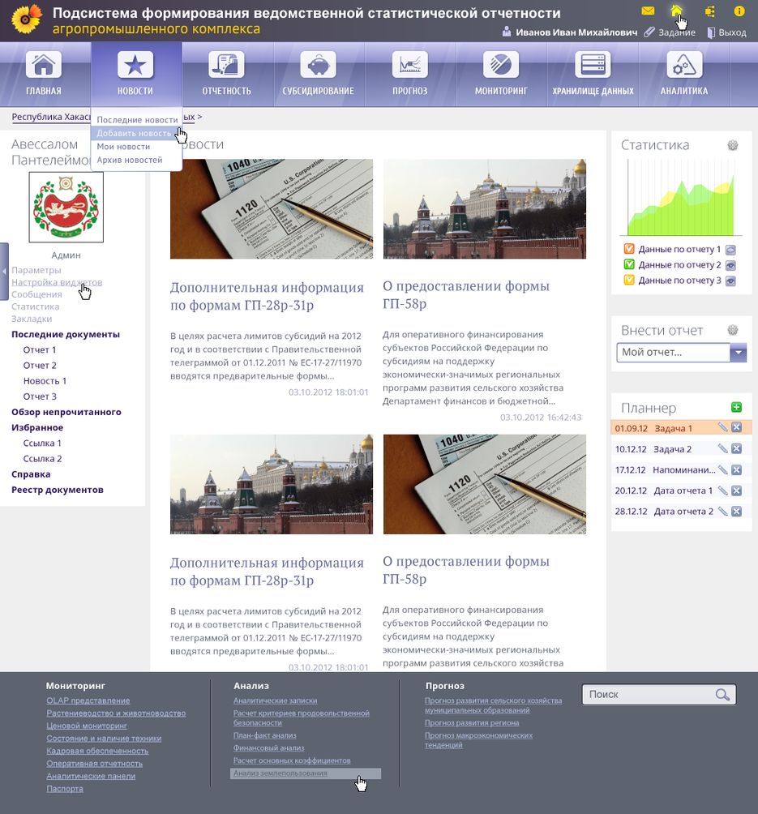Toggle visibility eye for Данные по отчету 3

coord(730,281)
